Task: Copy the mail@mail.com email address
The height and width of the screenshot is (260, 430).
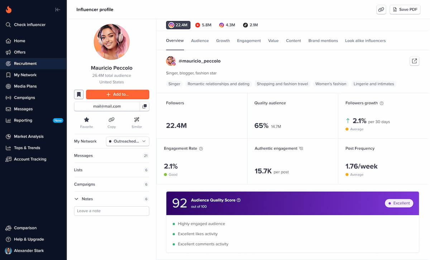Action: pos(145,106)
